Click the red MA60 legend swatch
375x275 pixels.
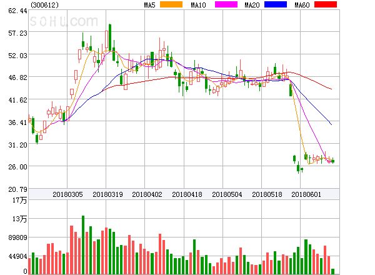[326, 4]
